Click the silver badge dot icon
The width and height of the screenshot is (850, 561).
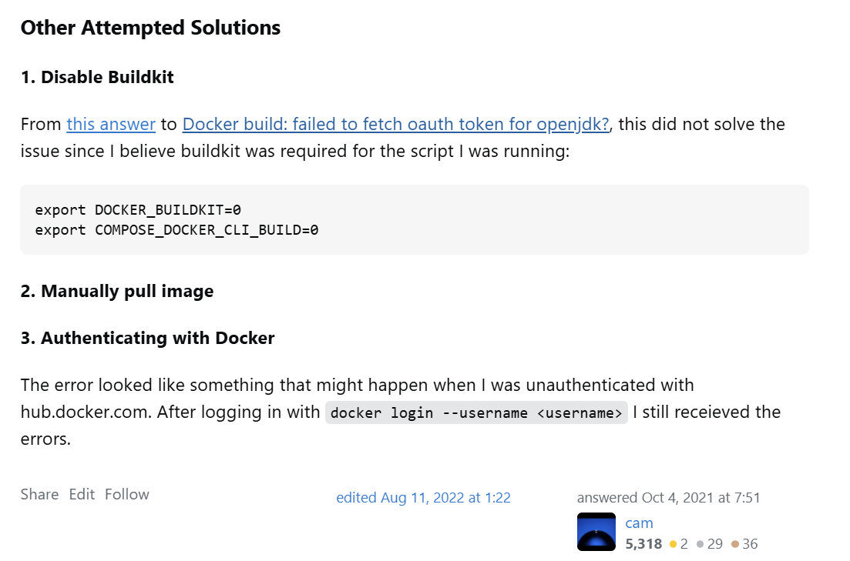coord(700,543)
